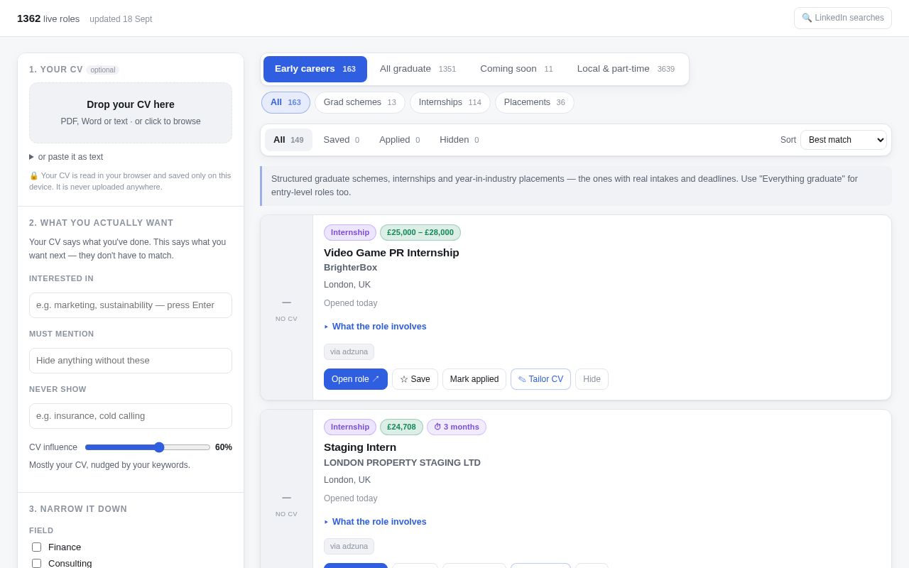
Task: Expand the 'or paste it as text' option
Action: (66, 157)
